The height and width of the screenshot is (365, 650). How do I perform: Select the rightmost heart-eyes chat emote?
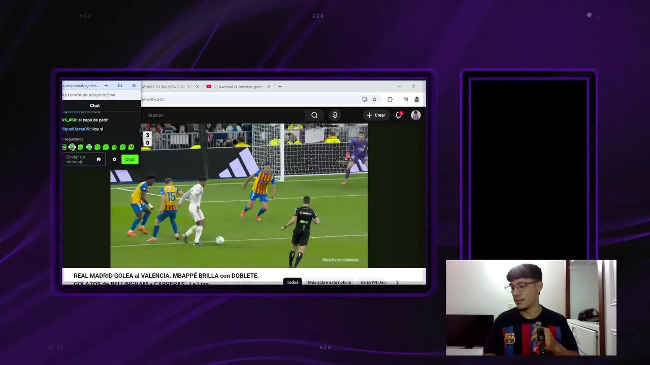point(131,147)
